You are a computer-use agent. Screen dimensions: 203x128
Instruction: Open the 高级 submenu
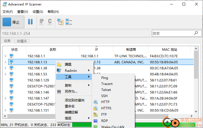point(74,118)
